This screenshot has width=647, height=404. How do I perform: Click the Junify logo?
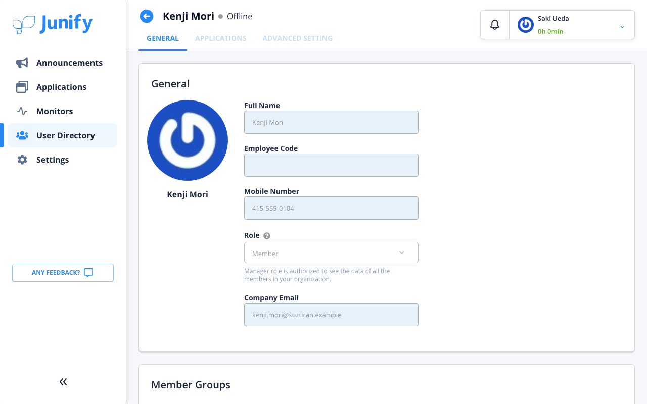(53, 24)
